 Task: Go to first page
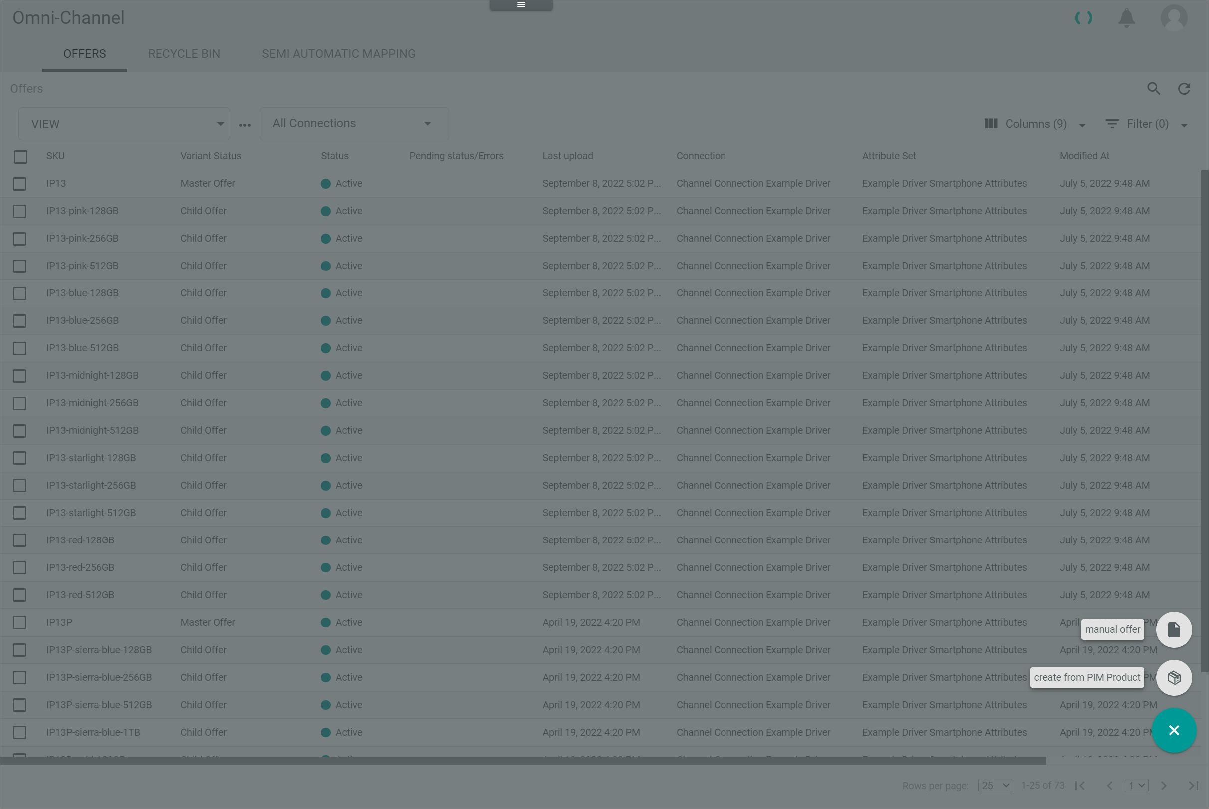(1080, 785)
